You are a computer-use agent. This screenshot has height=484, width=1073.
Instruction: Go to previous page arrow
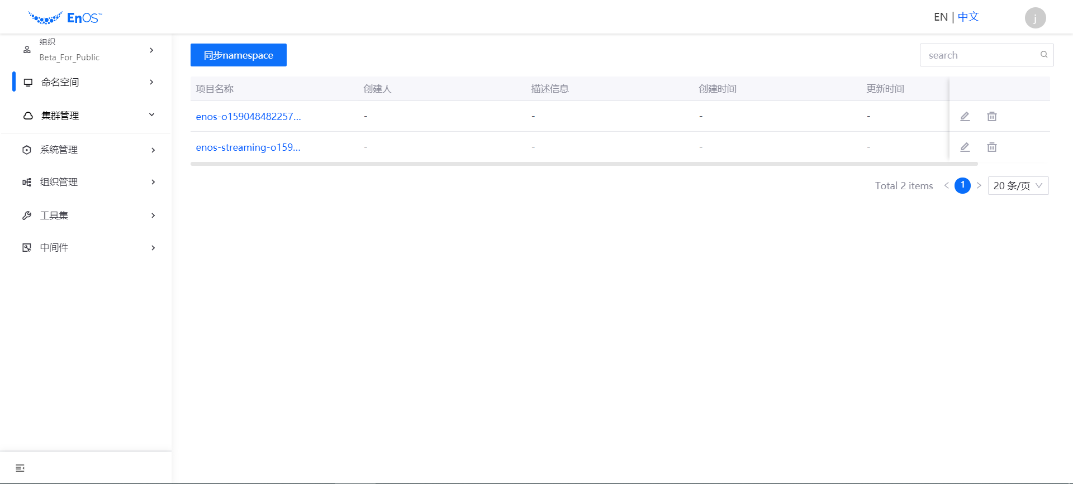(x=947, y=185)
